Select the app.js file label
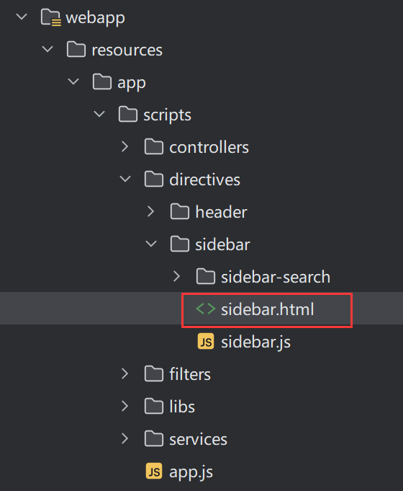The height and width of the screenshot is (491, 403). coord(191,472)
